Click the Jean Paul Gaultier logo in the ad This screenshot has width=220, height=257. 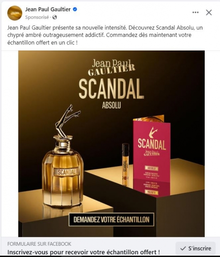coord(111,68)
